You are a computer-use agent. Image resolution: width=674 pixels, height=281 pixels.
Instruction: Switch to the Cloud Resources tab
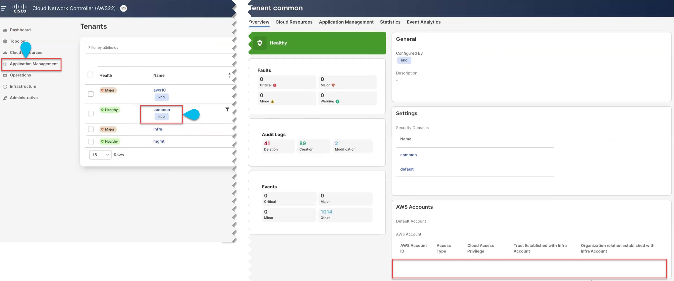point(294,22)
